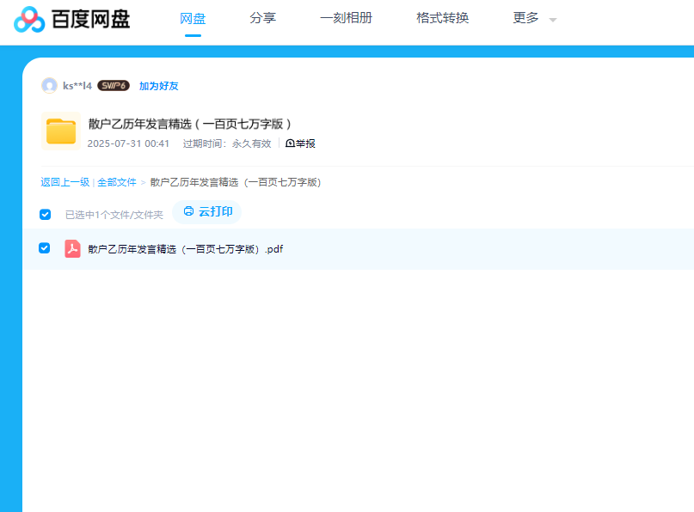
Task: Click 返回上一级 to go up
Action: pos(64,182)
